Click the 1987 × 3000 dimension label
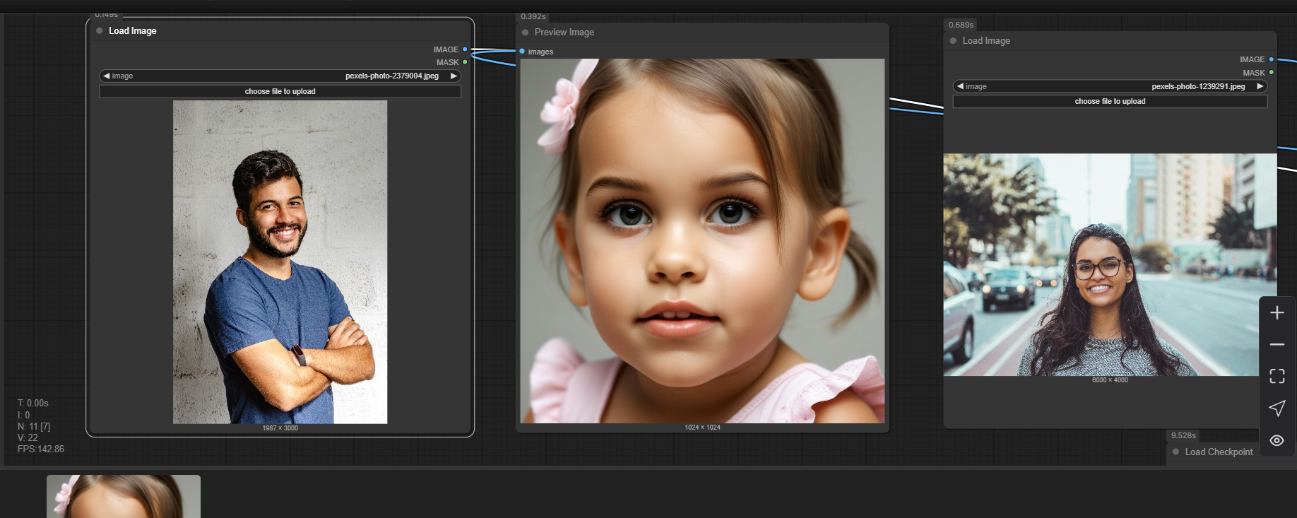Screen dimensions: 1297x518 [x=280, y=428]
